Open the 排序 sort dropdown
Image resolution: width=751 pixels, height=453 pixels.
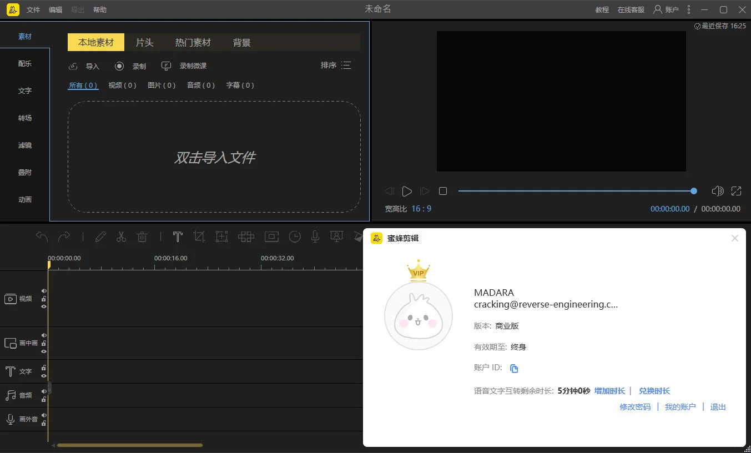[335, 65]
